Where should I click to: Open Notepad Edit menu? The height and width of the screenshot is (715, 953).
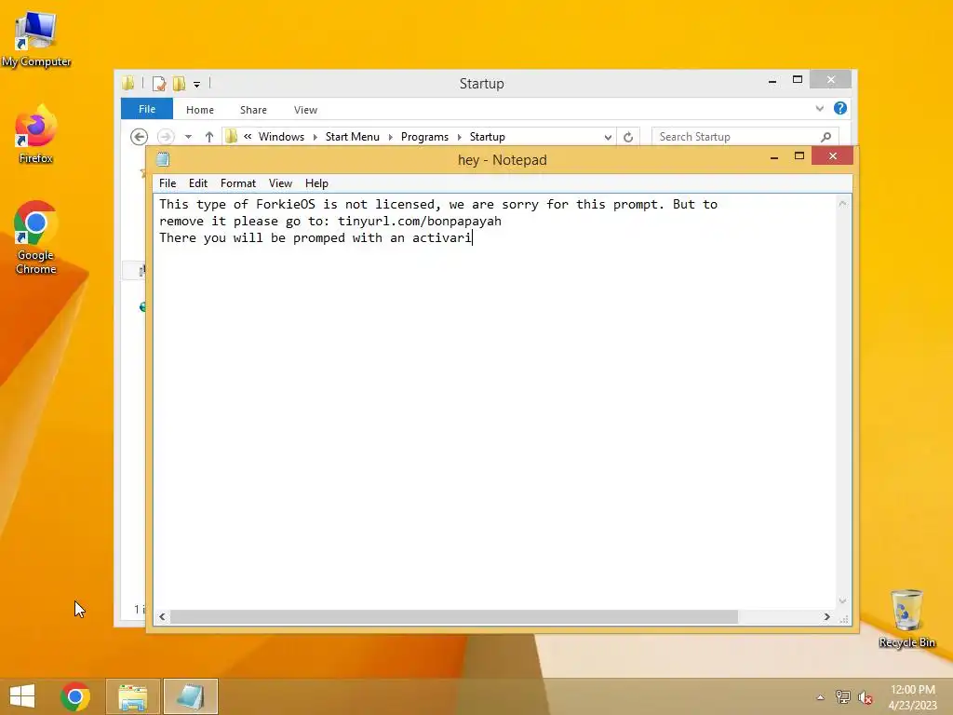pyautogui.click(x=198, y=183)
